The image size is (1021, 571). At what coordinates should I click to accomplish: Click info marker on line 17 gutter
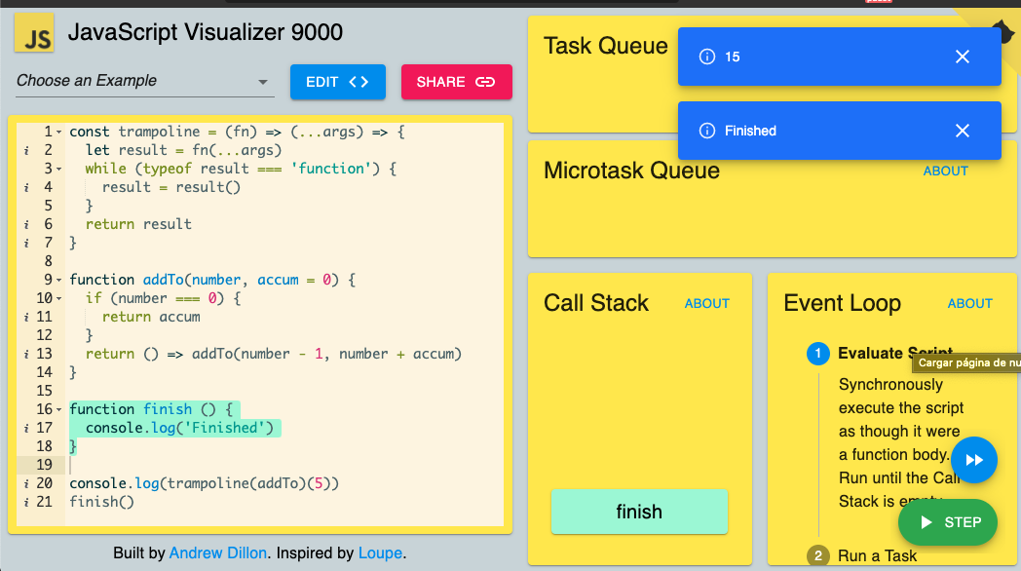[x=26, y=429]
